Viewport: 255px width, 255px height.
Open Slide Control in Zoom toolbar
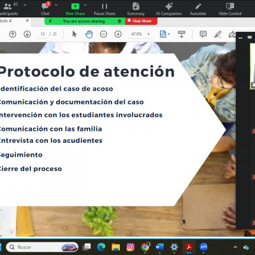[230, 9]
